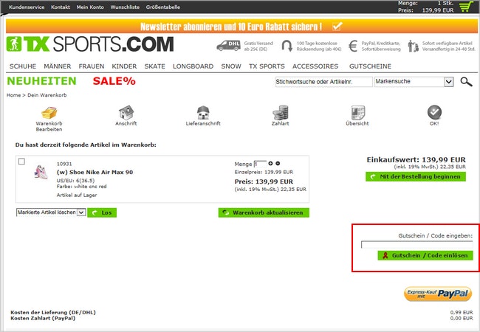Click the NEUHEITEN link
The width and height of the screenshot is (480, 332).
pyautogui.click(x=41, y=81)
